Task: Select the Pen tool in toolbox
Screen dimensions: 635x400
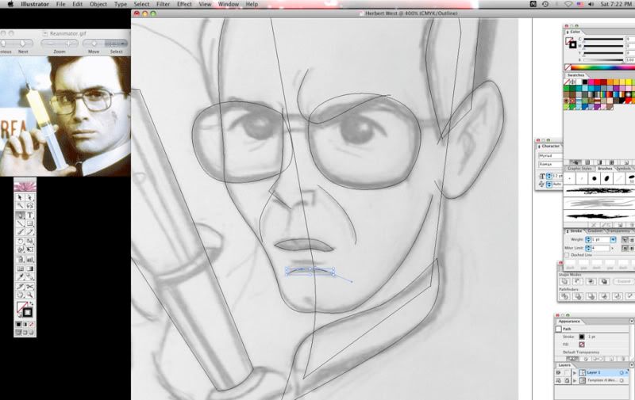Action: pyautogui.click(x=21, y=215)
